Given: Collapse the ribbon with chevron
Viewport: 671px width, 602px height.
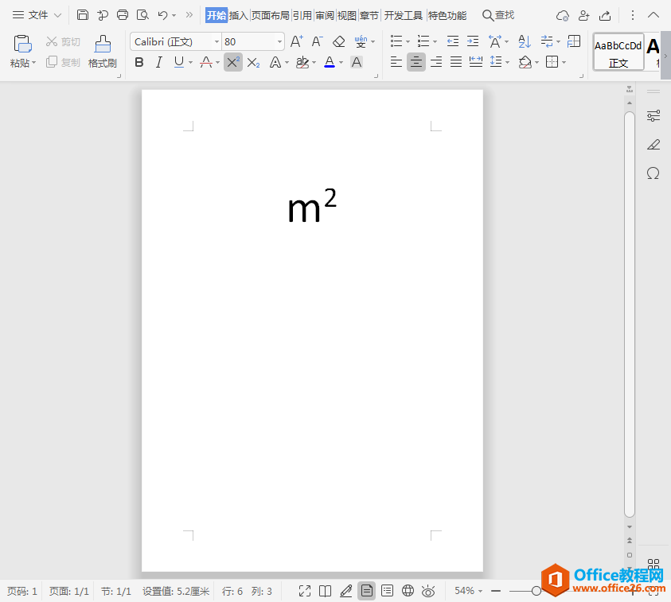Looking at the screenshot, I should [653, 15].
